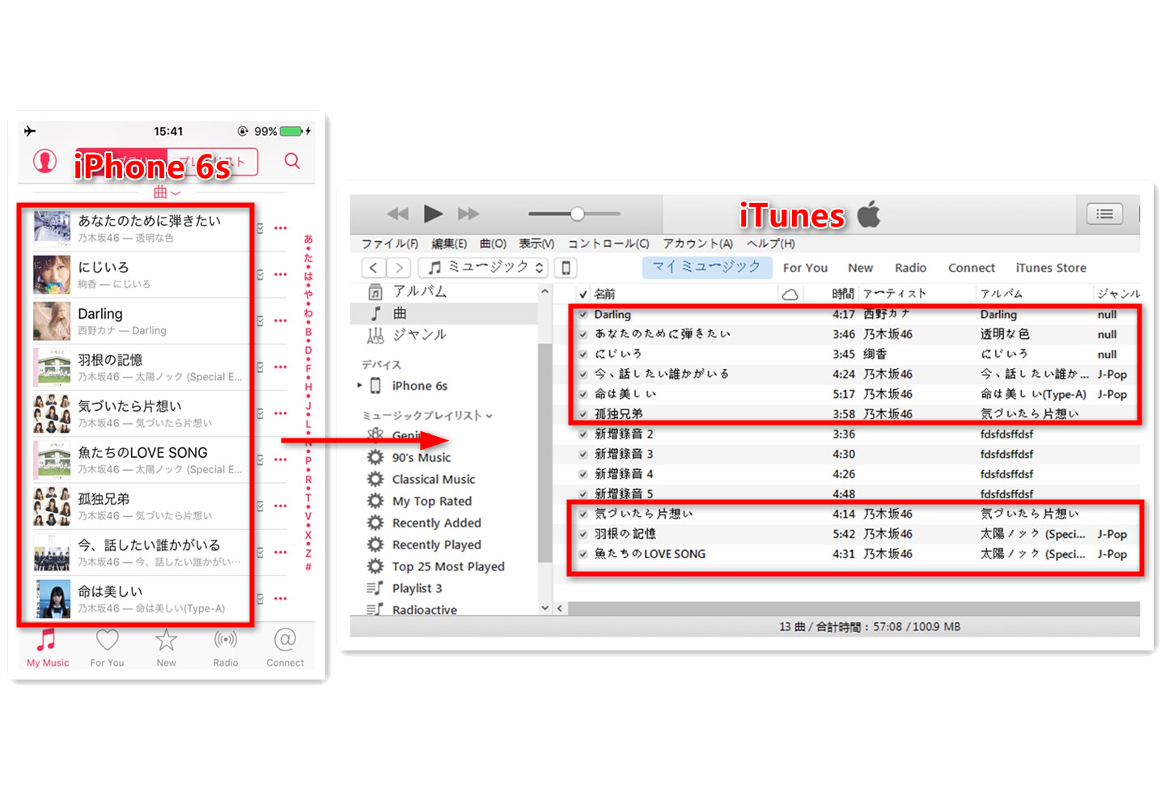Tap the New star tab on iPhone
Image resolution: width=1165 pixels, height=809 pixels.
coord(166,648)
